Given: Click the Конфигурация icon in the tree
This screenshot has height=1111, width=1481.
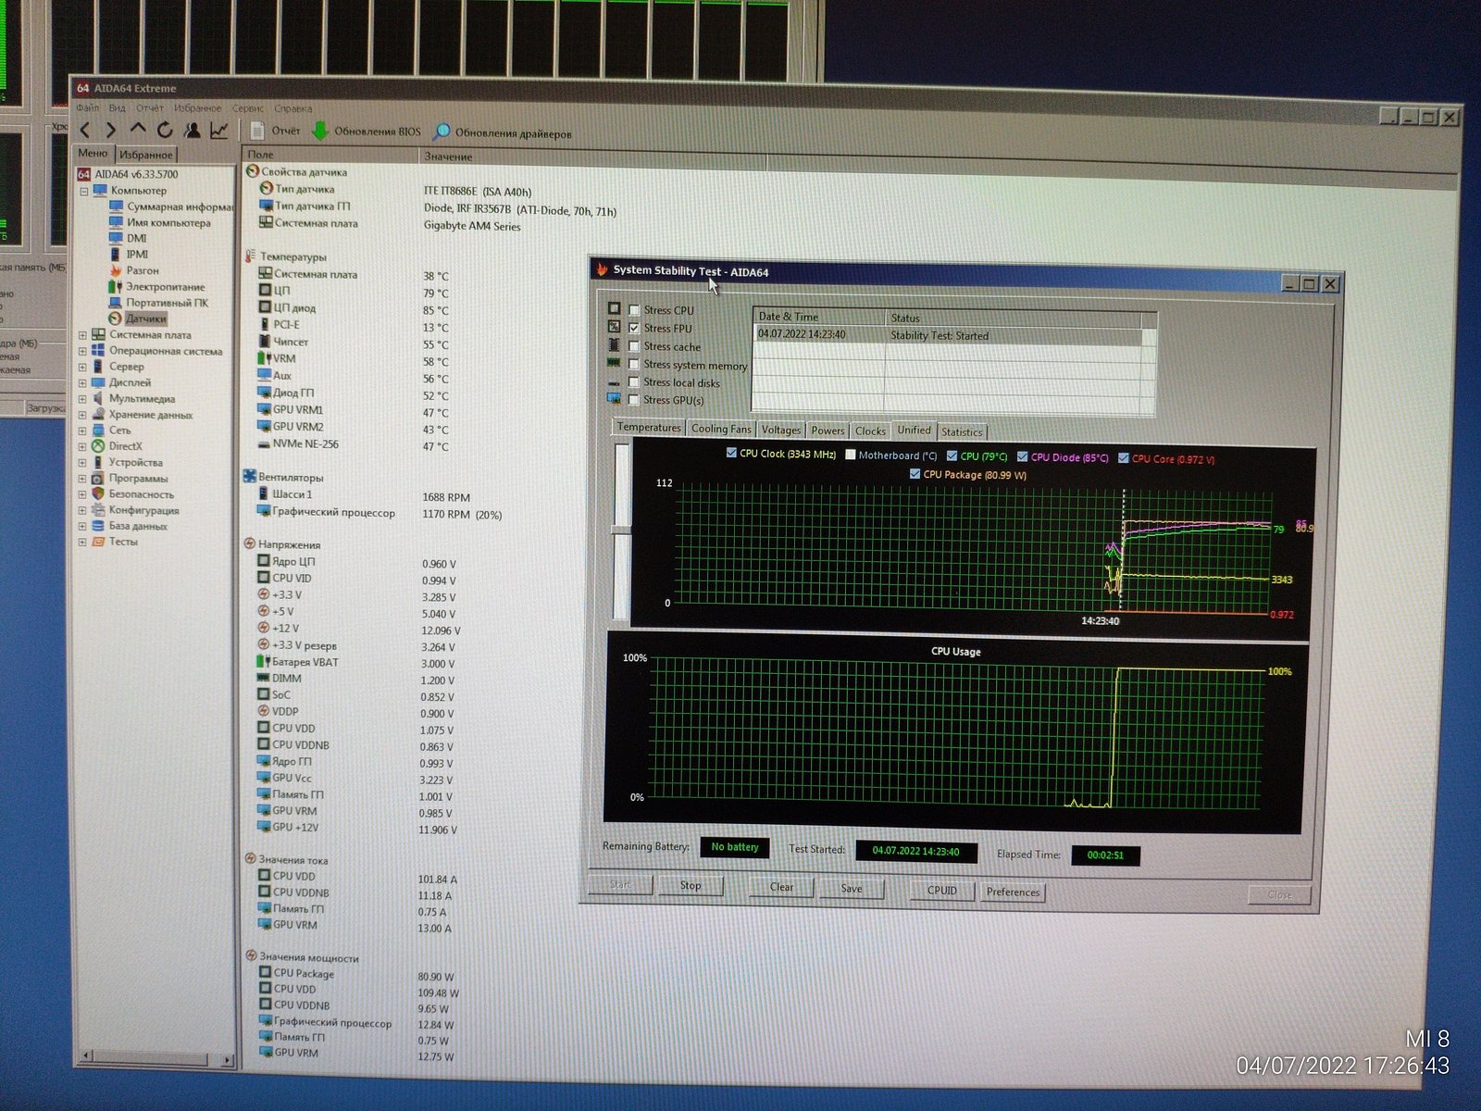Looking at the screenshot, I should coord(98,510).
